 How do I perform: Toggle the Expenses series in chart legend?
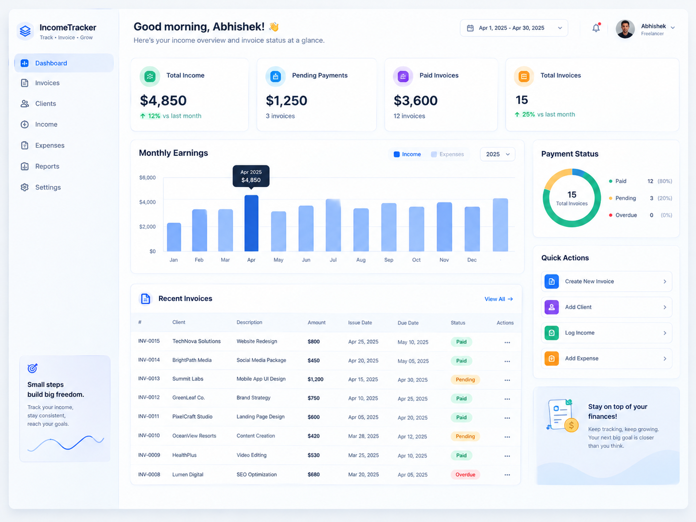(447, 154)
